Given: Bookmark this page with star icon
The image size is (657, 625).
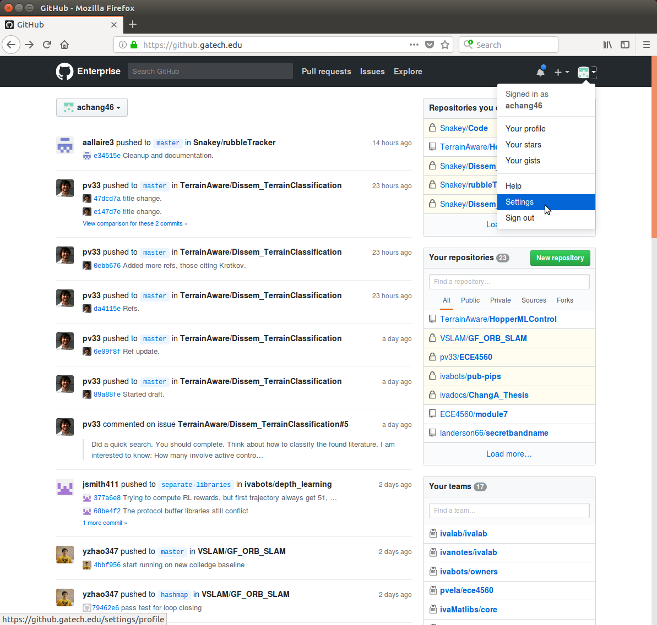Looking at the screenshot, I should coord(445,45).
